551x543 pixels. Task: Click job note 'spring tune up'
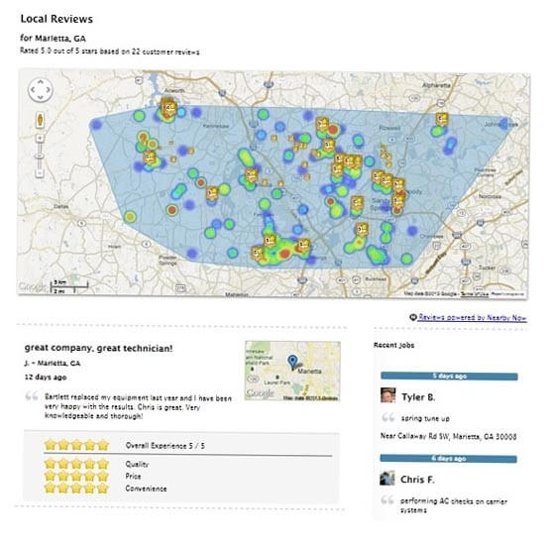tap(425, 418)
